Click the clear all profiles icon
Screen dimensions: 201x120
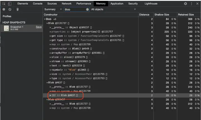click(x=10, y=9)
